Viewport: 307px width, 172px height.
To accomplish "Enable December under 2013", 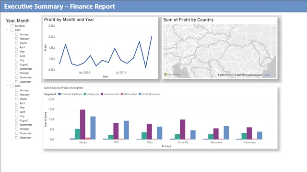I will point(17,82).
